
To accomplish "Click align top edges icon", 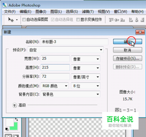I will (x=111, y=20).
